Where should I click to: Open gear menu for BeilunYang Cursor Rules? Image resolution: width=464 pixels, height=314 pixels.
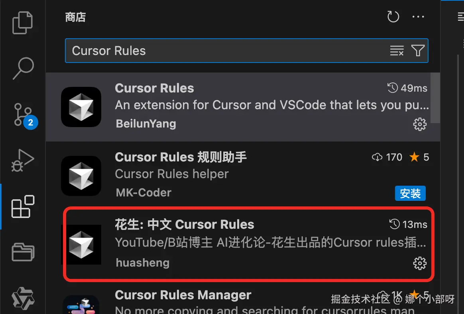(x=420, y=124)
